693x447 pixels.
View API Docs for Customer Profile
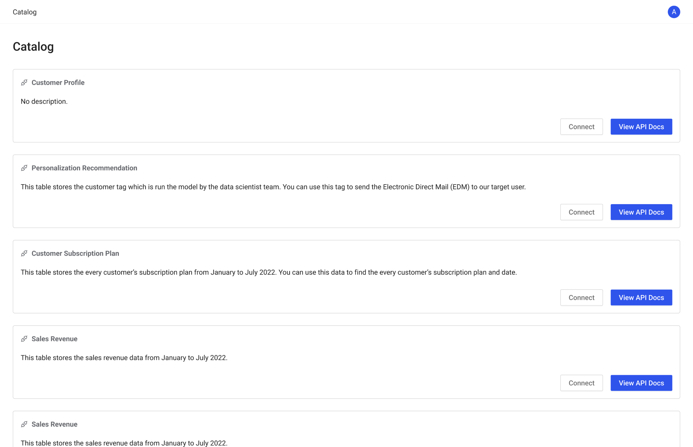point(641,127)
